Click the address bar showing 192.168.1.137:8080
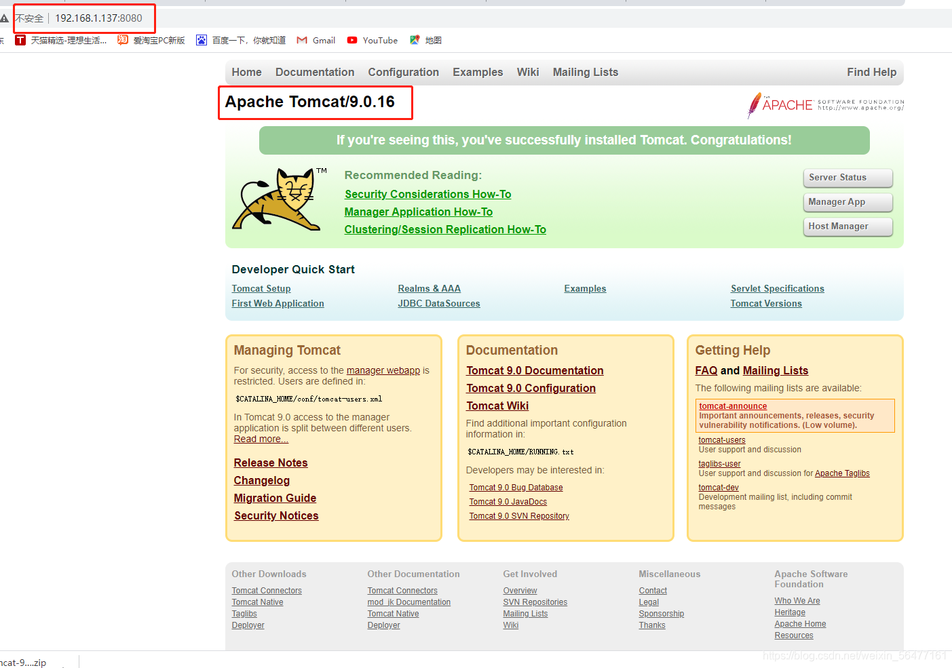 coord(98,18)
